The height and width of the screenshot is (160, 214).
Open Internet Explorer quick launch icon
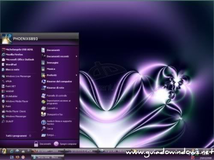pyautogui.click(x=12, y=151)
